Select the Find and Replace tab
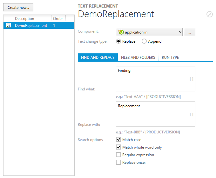The height and width of the screenshot is (178, 216). (x=98, y=58)
